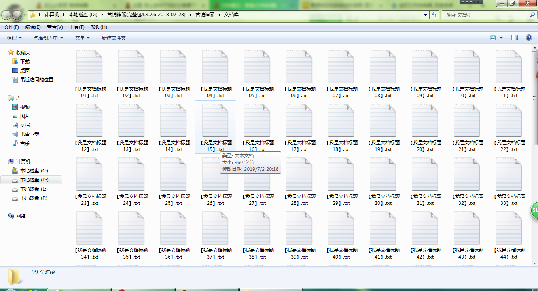Click the search magnifier icon
Screen dimensions: 538x291
coord(532,15)
